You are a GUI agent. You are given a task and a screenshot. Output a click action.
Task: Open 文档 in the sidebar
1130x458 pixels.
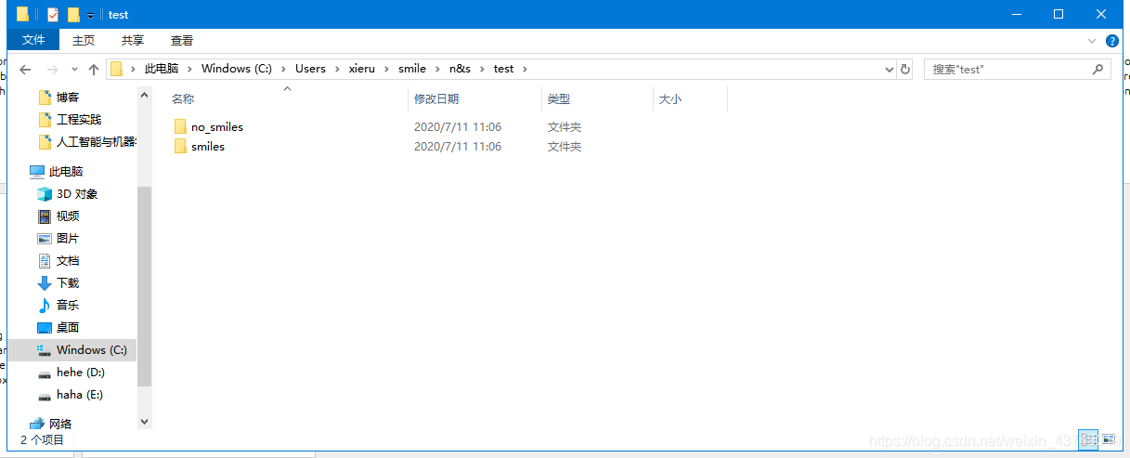(68, 260)
